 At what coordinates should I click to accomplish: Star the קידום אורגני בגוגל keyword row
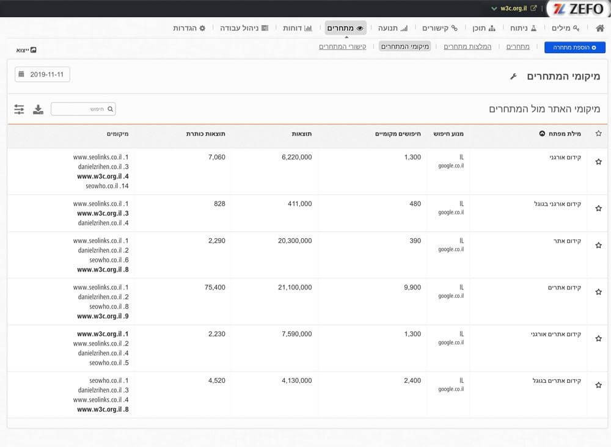click(599, 208)
